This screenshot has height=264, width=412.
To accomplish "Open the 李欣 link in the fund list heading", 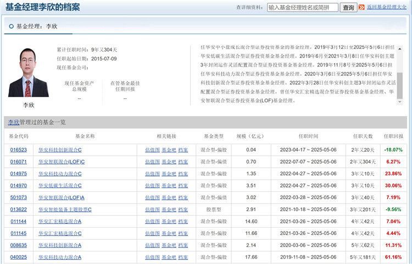I will (13, 122).
